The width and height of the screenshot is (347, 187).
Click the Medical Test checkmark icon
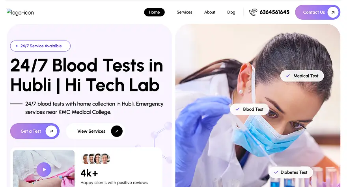(287, 76)
